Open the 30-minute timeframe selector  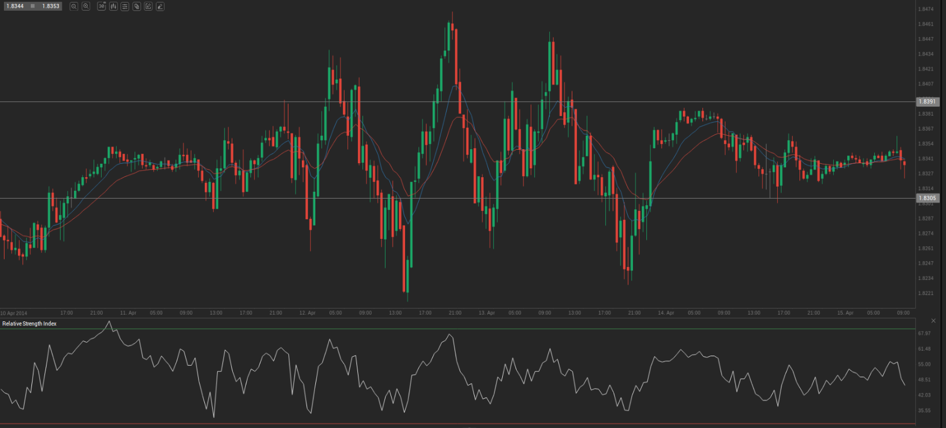coord(102,6)
